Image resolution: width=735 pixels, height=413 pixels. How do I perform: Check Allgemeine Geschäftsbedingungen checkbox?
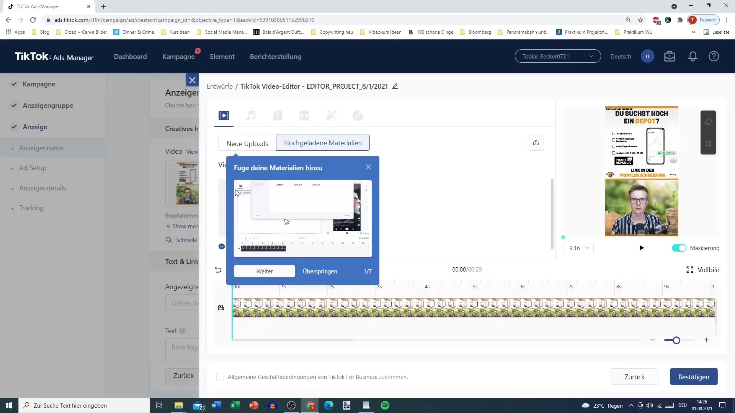220,377
